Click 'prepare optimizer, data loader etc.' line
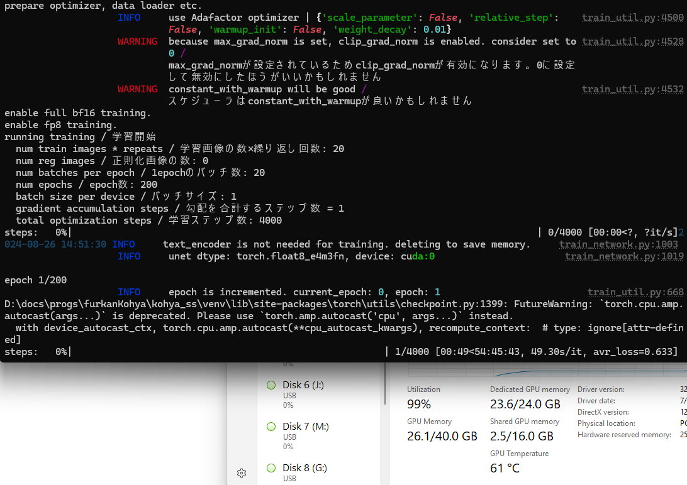The image size is (687, 485). [103, 6]
